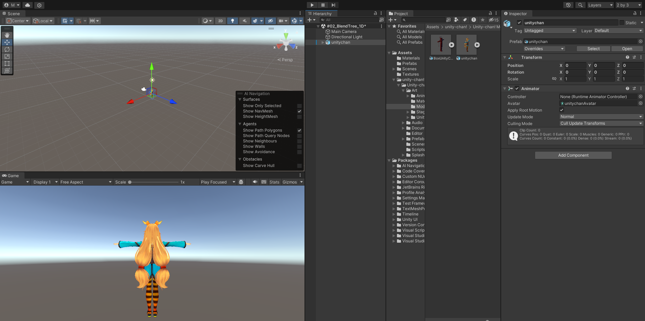Image resolution: width=645 pixels, height=321 pixels.
Task: Mute audio in Game view
Action: [255, 182]
